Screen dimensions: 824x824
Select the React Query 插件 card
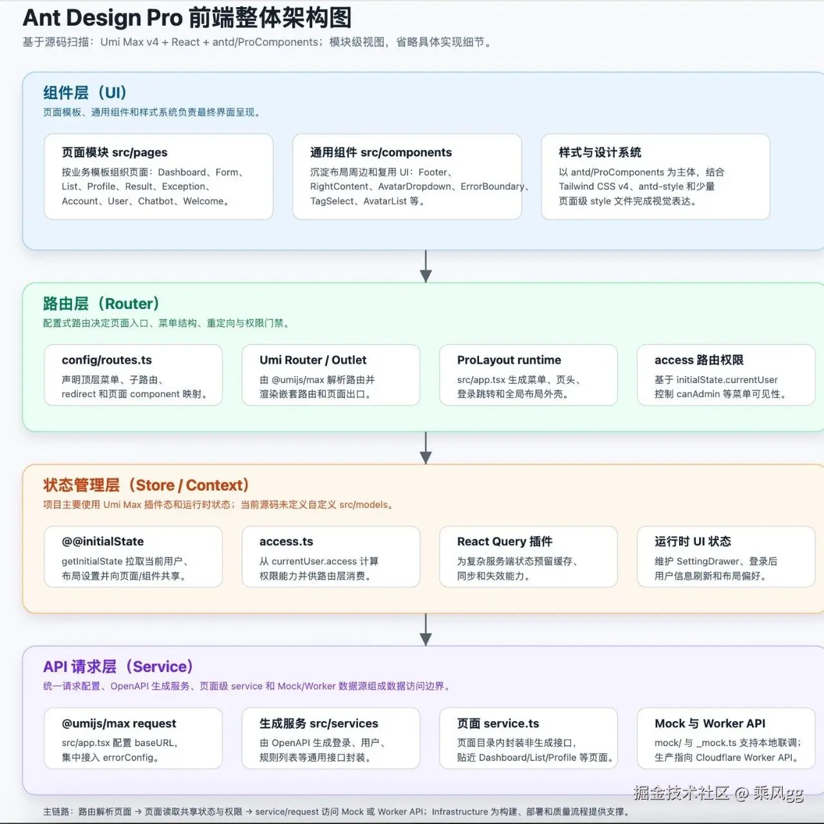(x=529, y=557)
